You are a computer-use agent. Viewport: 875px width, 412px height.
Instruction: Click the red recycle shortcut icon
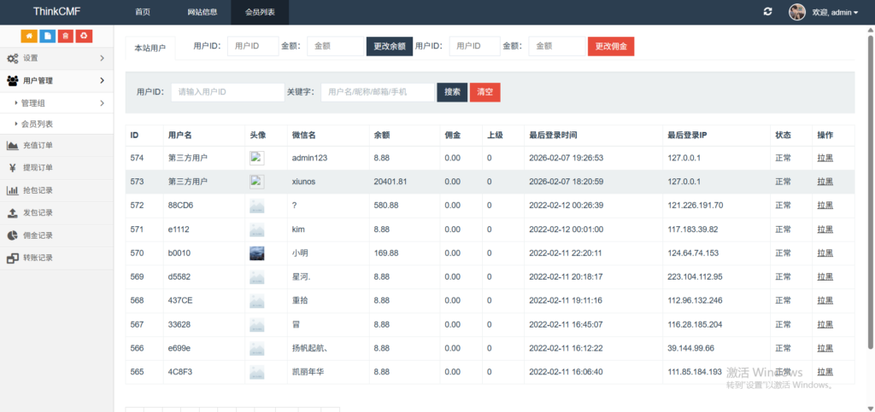83,36
